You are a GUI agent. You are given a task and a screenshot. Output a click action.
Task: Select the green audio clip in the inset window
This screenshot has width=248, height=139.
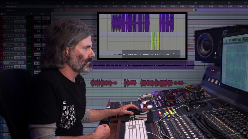pos(155,41)
